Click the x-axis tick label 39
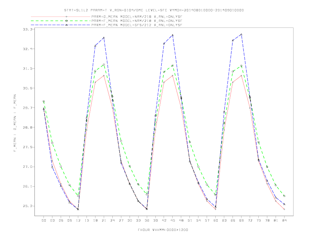Image resolution: width=310 pixels, height=240 pixels. tap(155, 220)
